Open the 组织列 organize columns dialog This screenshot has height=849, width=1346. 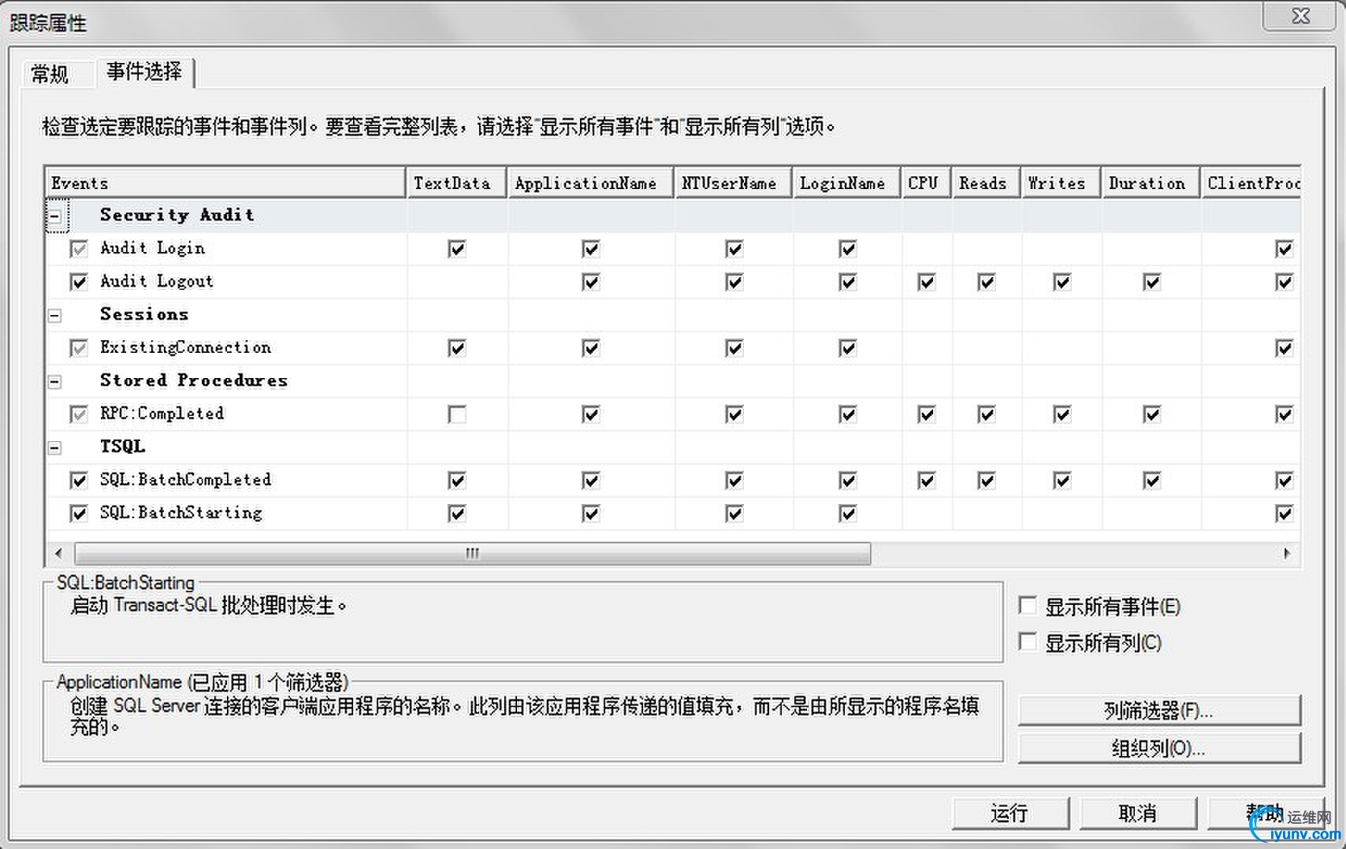pyautogui.click(x=1159, y=748)
